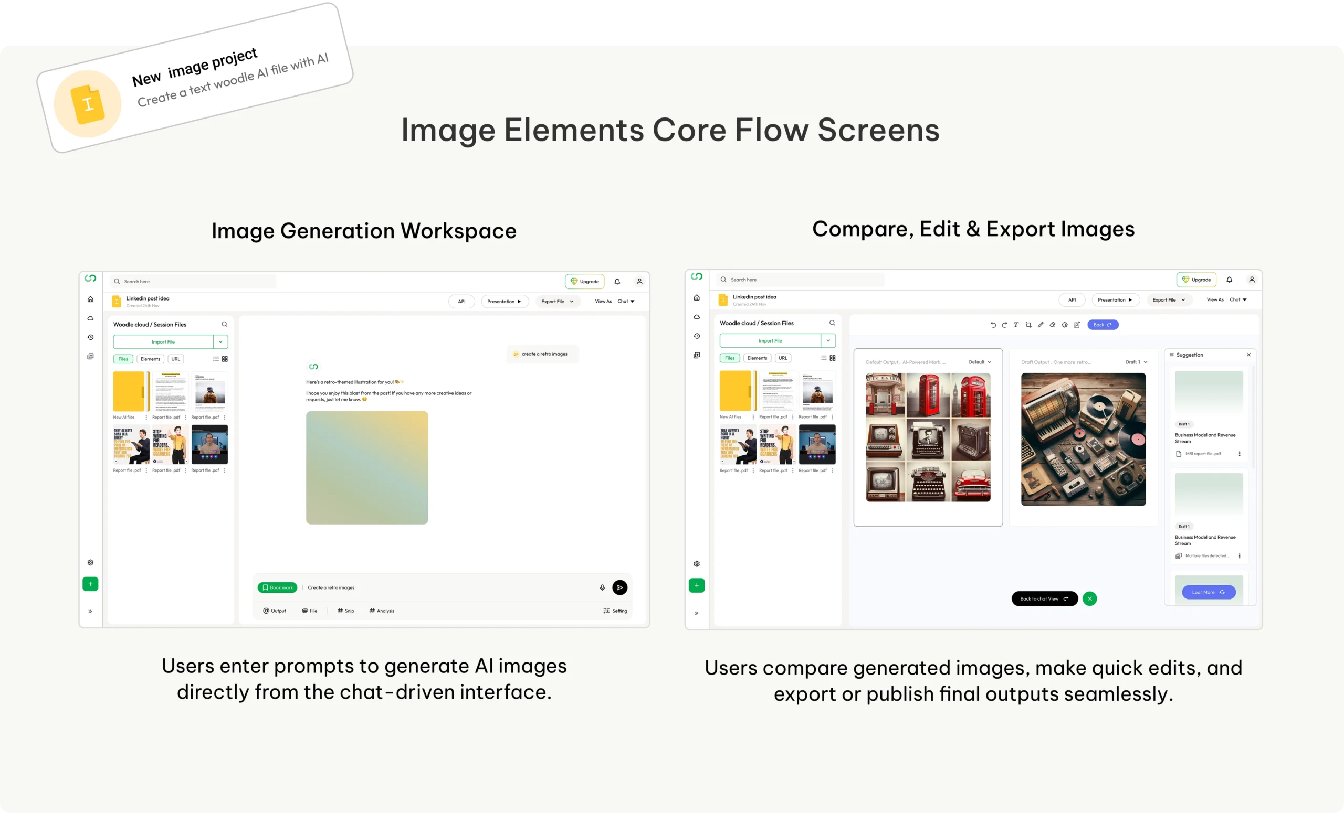Select the URL tab in right workspace panel
This screenshot has height=813, width=1344.
(783, 358)
